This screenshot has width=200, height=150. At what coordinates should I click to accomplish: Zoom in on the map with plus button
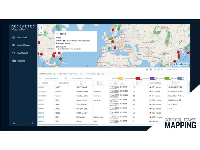tap(41, 28)
